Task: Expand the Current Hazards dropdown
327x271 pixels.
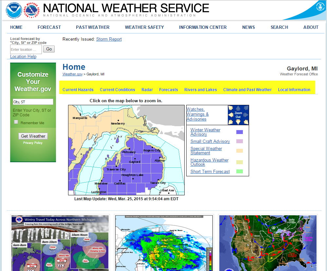Action: (78, 89)
